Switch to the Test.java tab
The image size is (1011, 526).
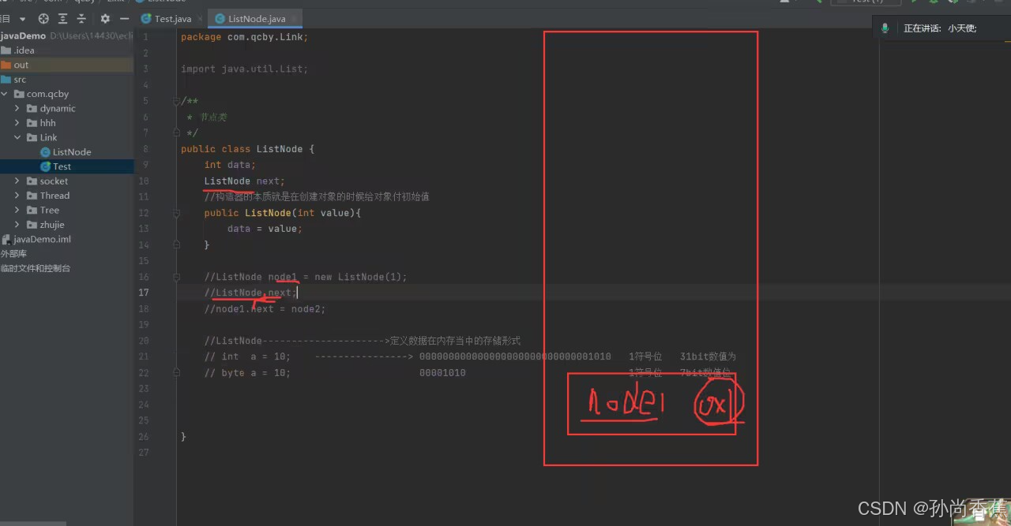173,18
